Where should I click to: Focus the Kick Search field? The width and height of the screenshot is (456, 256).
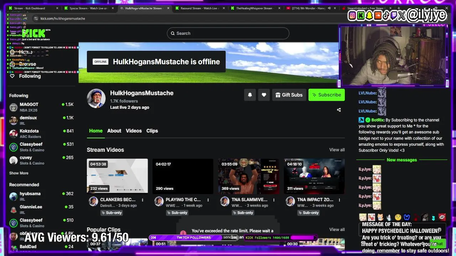click(228, 33)
